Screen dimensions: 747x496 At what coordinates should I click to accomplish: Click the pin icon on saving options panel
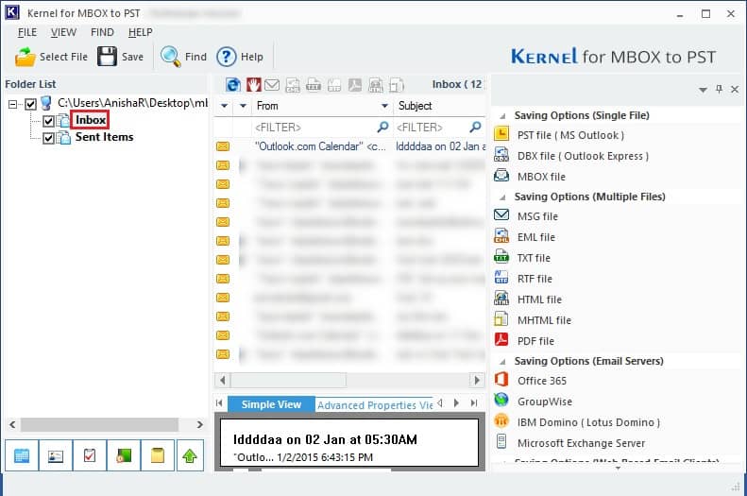coord(719,89)
